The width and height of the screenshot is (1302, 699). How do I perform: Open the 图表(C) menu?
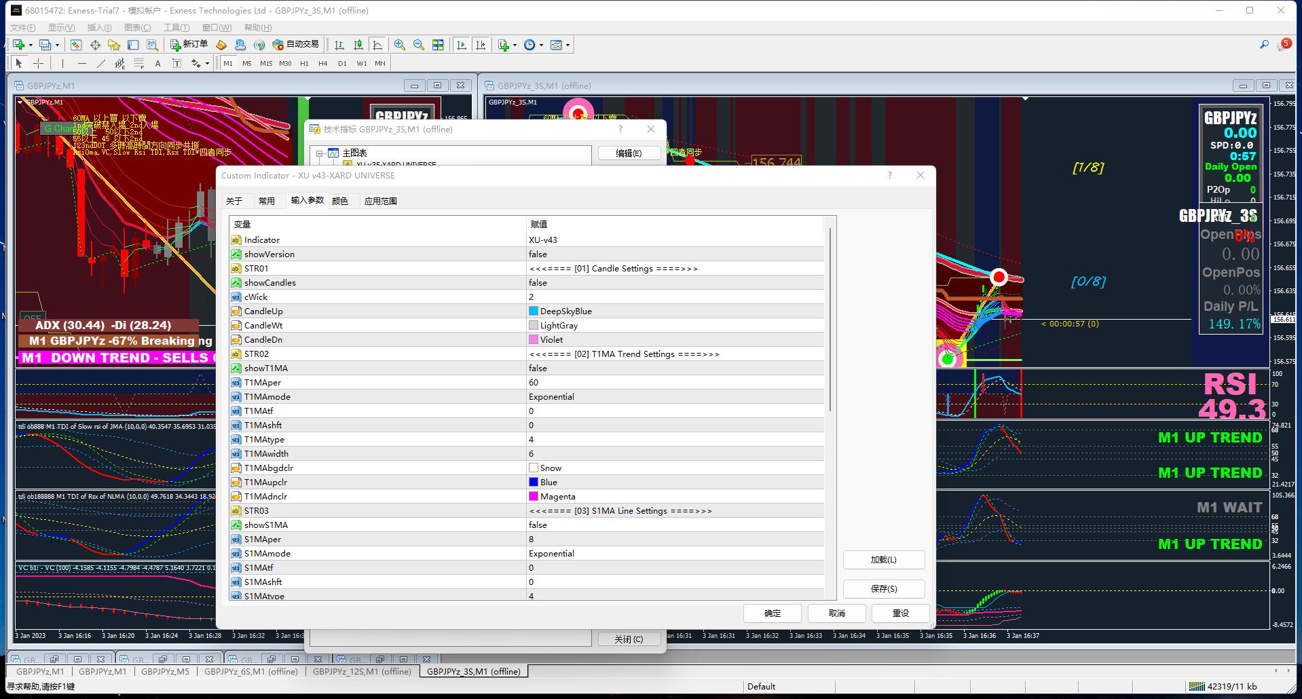137,27
